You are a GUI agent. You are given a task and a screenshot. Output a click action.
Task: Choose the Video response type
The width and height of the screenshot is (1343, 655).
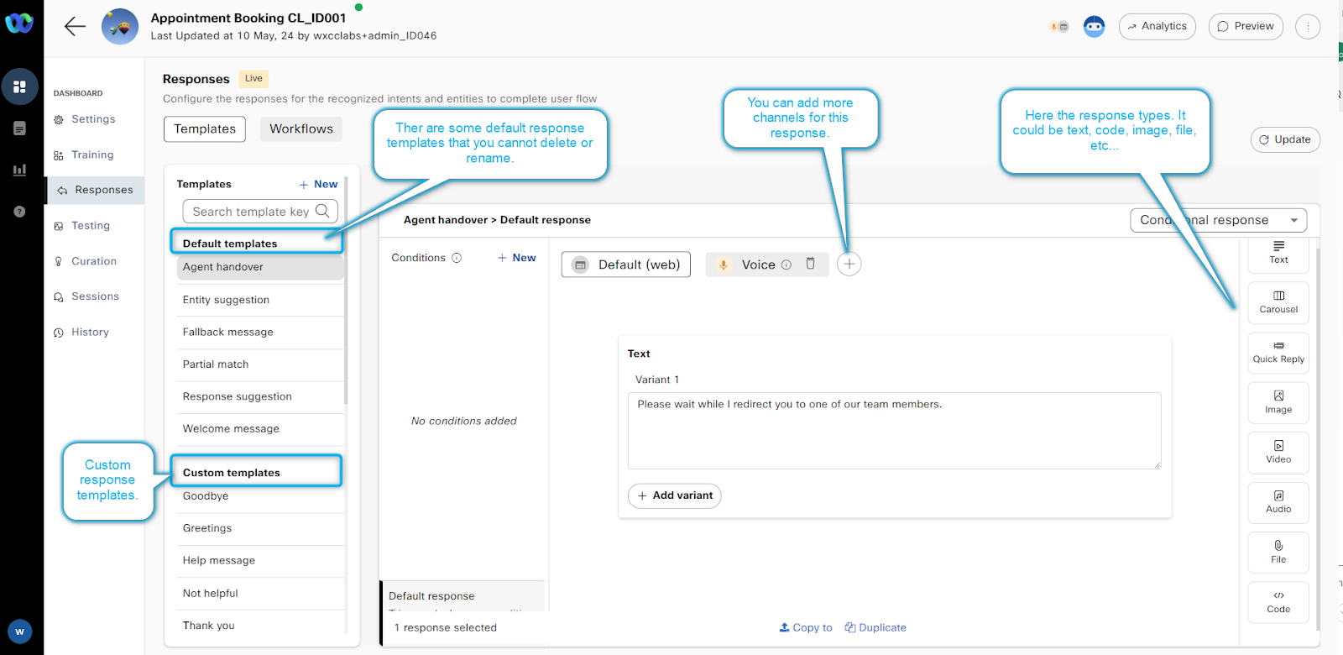click(1278, 452)
